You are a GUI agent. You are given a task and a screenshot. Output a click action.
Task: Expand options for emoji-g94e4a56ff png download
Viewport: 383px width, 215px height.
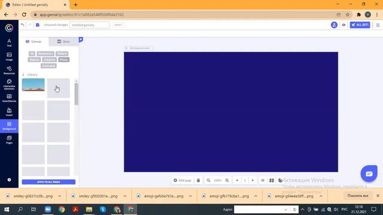click(x=321, y=196)
